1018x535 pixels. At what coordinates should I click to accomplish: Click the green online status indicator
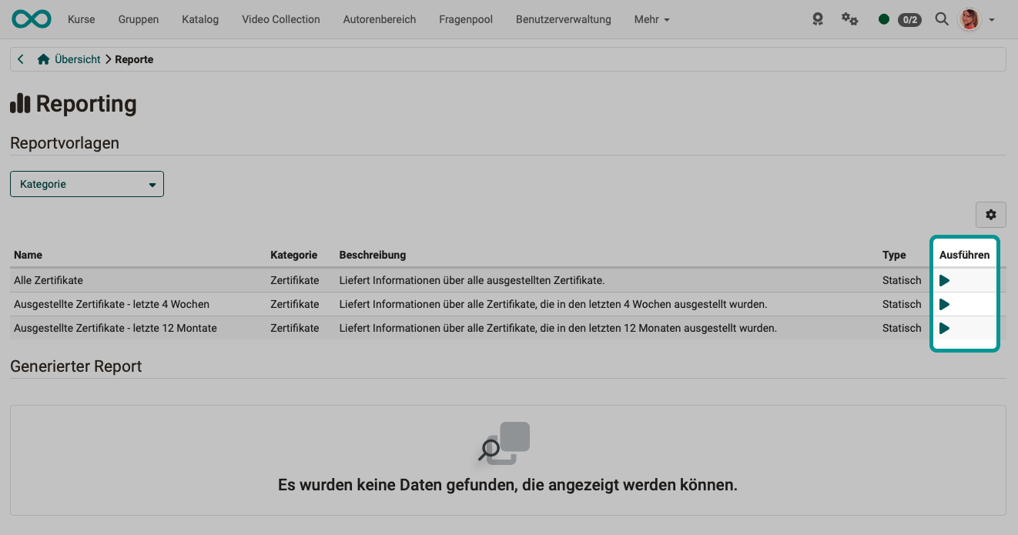click(884, 19)
